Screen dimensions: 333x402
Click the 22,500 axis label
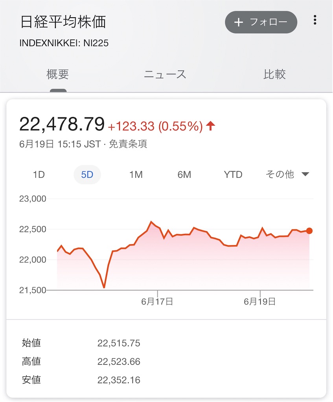pyautogui.click(x=33, y=229)
